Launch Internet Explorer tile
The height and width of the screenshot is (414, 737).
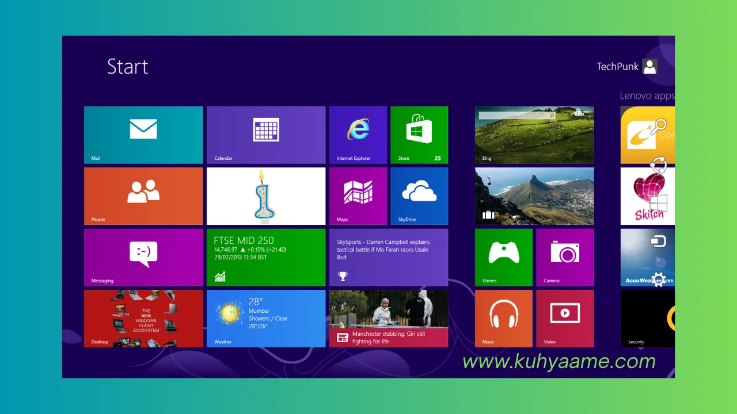[358, 135]
